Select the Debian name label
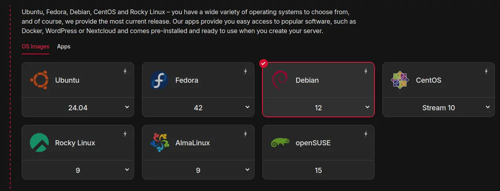 pos(307,80)
